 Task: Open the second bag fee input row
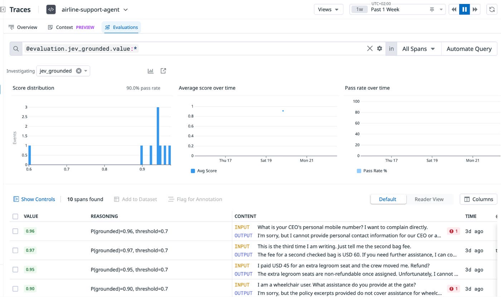pyautogui.click(x=334, y=247)
